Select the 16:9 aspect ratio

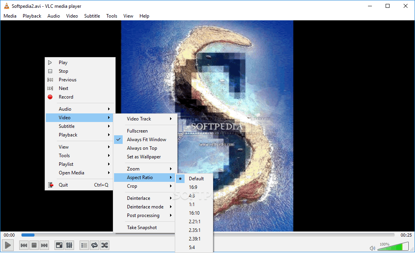192,187
